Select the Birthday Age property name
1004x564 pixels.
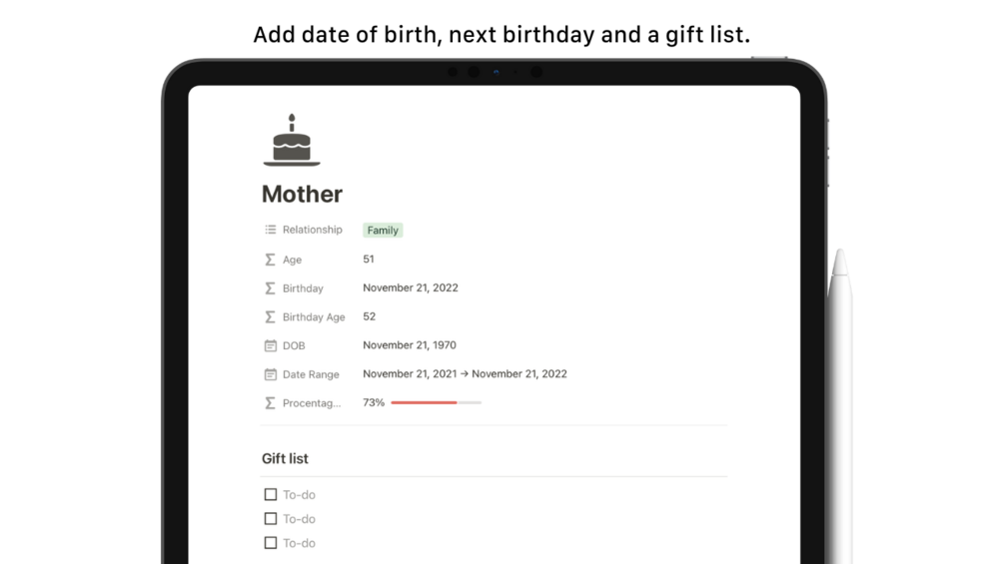pyautogui.click(x=314, y=317)
